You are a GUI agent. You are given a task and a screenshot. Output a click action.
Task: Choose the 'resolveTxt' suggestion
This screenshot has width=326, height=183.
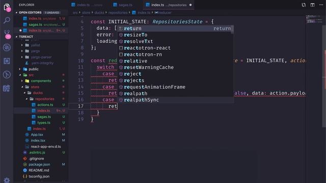click(x=175, y=41)
